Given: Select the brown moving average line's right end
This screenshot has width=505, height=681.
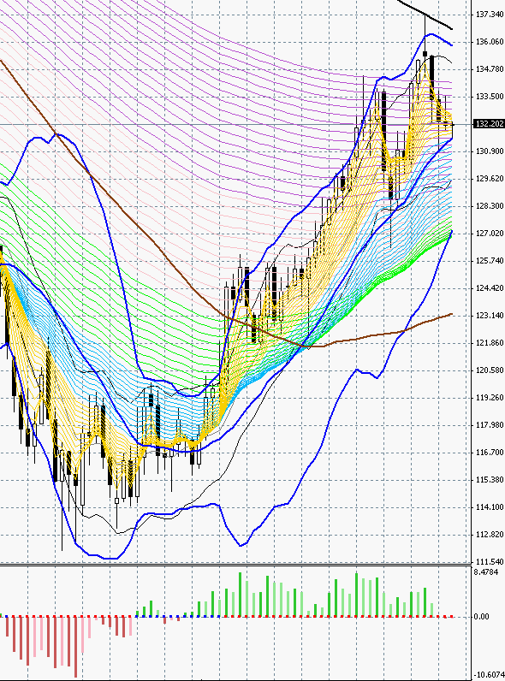Looking at the screenshot, I should point(451,314).
